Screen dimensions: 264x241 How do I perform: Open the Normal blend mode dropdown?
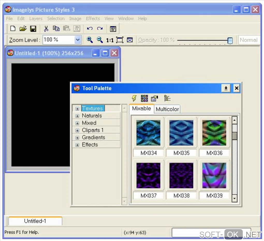point(249,40)
